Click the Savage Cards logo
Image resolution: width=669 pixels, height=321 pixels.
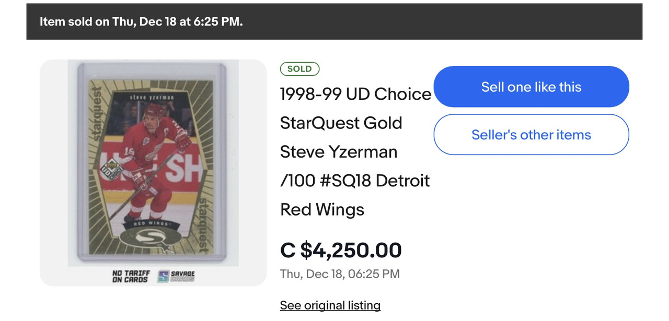coord(176,276)
